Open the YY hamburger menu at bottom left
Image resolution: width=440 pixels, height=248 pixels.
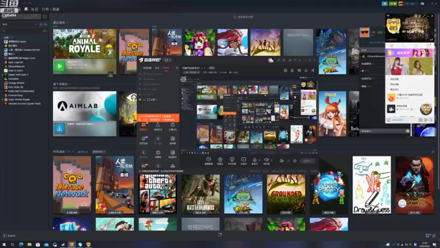[389, 120]
